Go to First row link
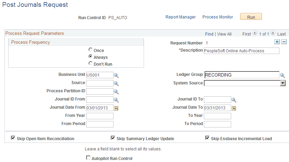The image size is (289, 162). [x=247, y=34]
